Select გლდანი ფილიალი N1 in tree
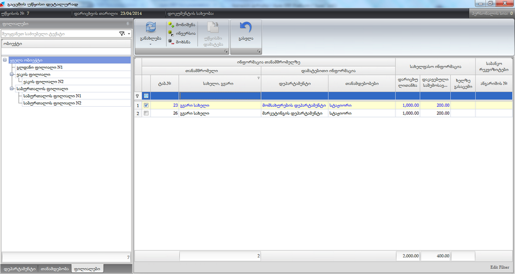 pos(43,67)
